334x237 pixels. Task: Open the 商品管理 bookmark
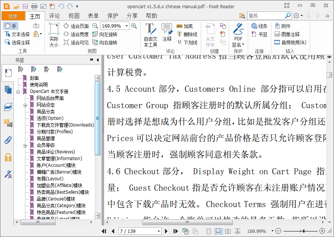[x=46, y=138]
